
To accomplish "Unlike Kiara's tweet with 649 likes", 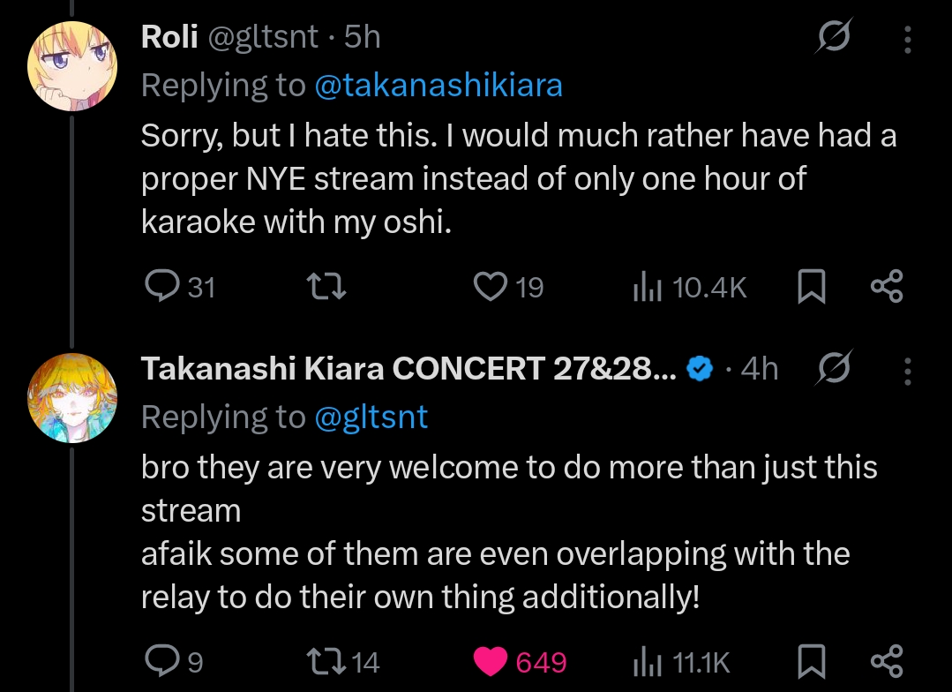I will coord(491,661).
